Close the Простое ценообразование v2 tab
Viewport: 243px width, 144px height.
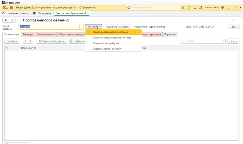point(88,13)
